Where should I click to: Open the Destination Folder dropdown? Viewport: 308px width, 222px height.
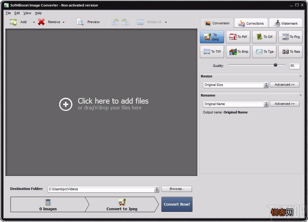[156, 189]
